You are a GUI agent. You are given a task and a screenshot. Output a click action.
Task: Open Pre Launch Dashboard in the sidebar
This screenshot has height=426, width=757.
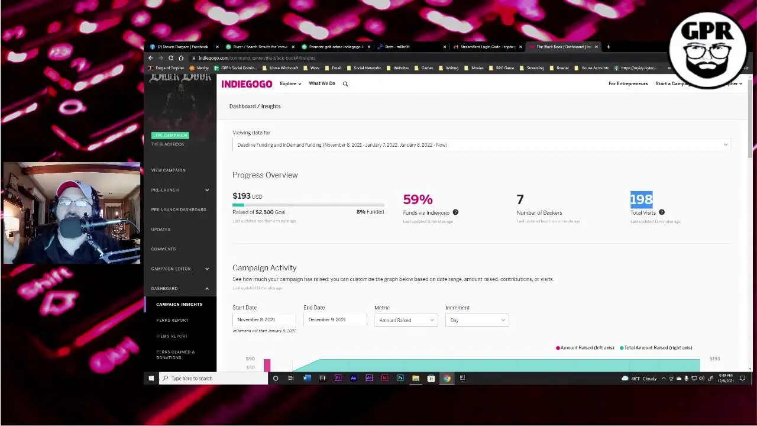point(179,209)
